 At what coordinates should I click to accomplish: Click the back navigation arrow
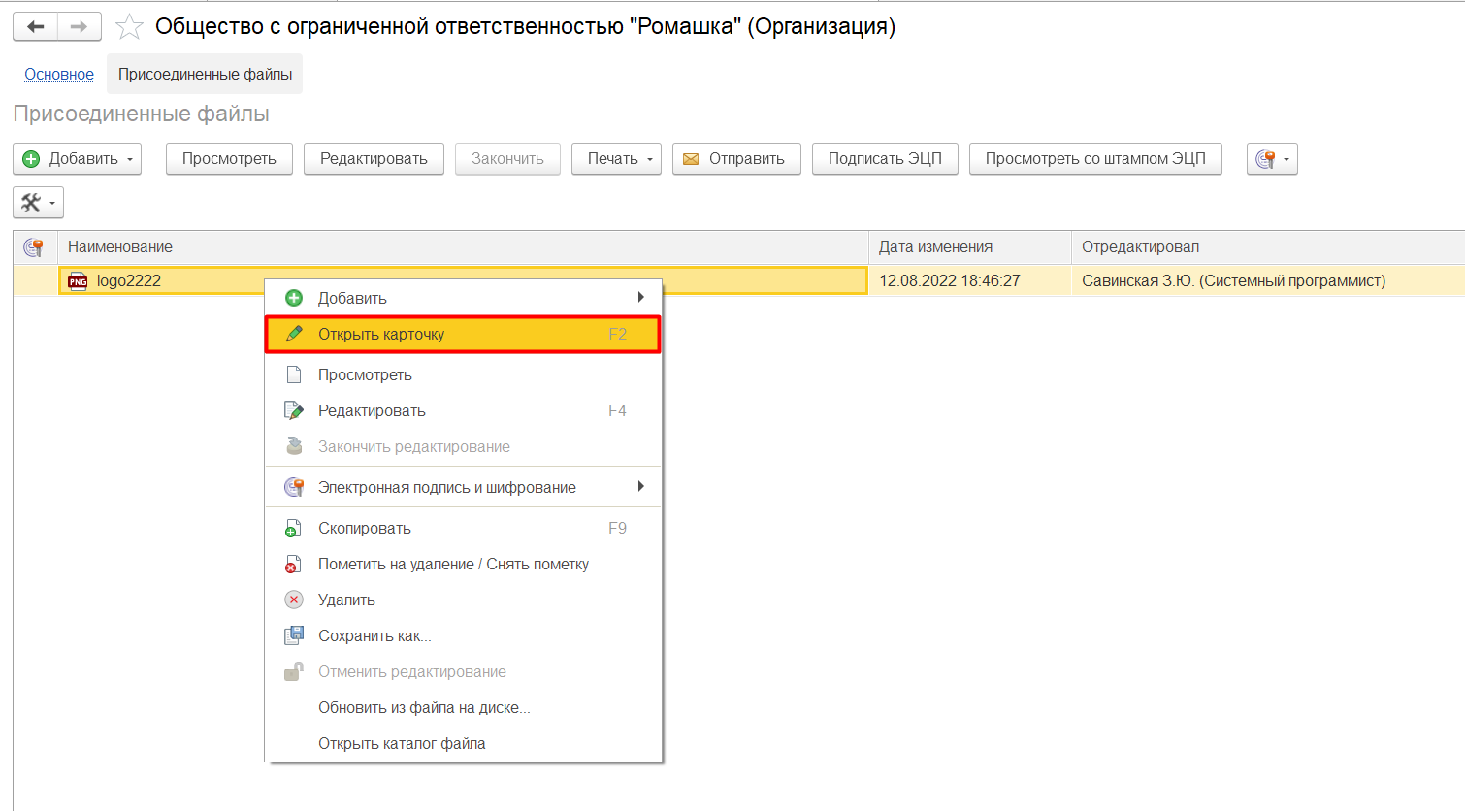pos(36,27)
